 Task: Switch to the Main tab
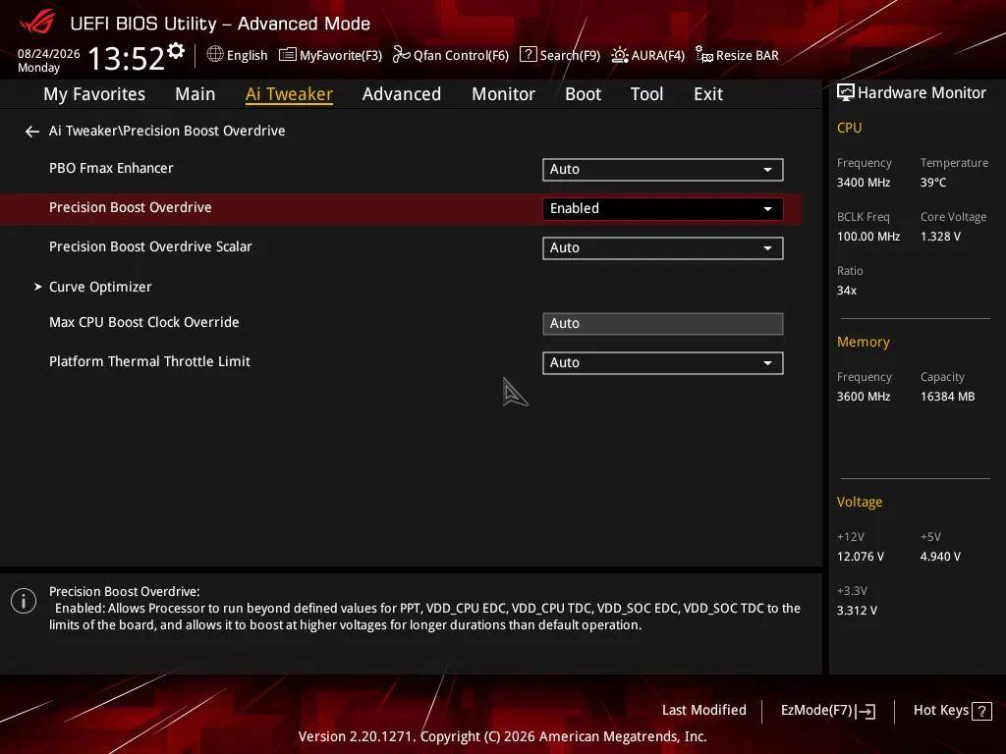tap(196, 94)
